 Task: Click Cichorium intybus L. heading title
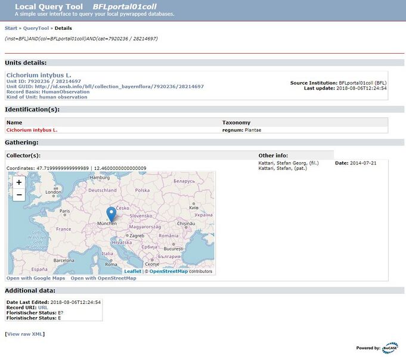coord(39,75)
